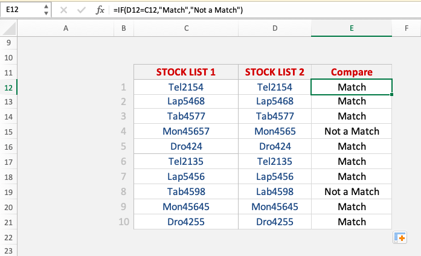Select row 10 header
The image size is (421, 256).
click(8, 58)
